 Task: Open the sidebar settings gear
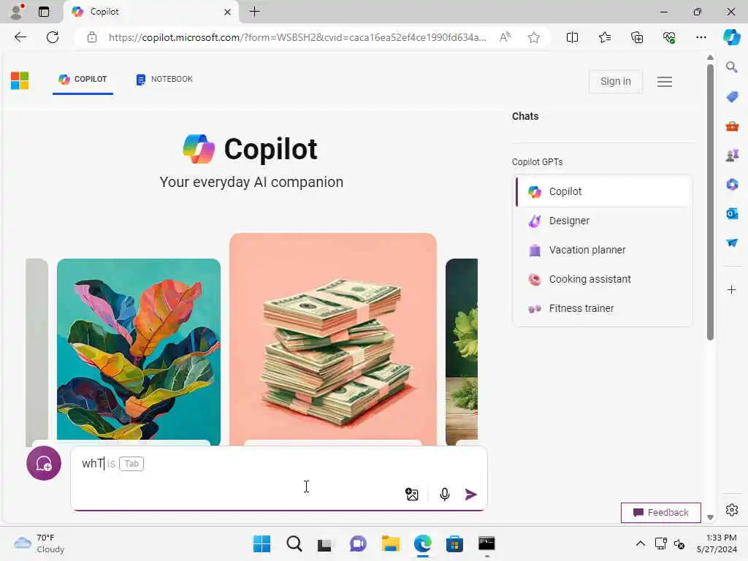click(732, 510)
